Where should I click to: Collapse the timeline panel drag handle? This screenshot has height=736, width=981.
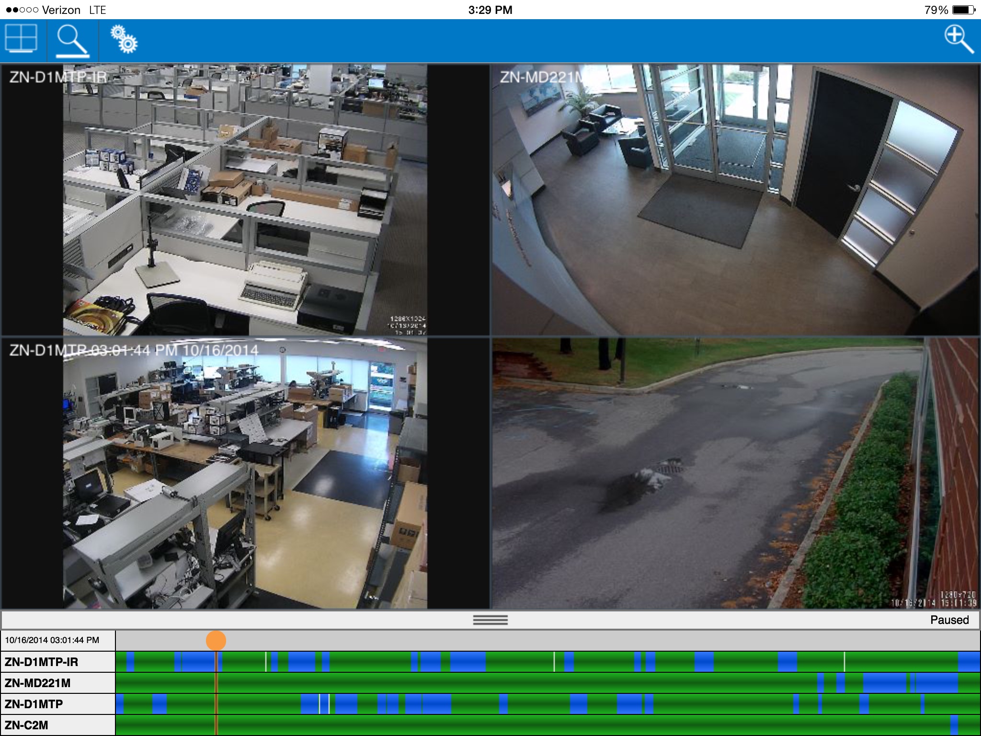pyautogui.click(x=490, y=620)
